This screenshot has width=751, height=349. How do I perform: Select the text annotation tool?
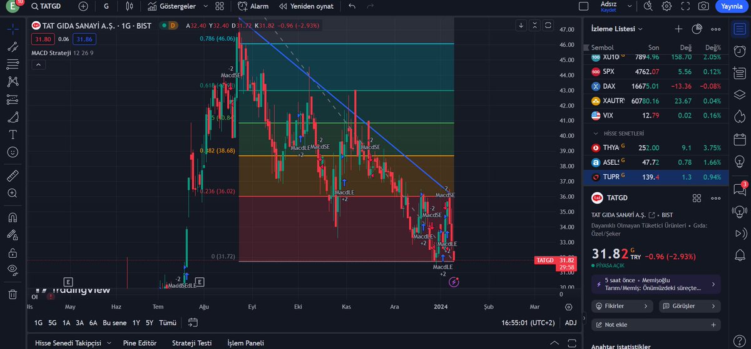[13, 134]
